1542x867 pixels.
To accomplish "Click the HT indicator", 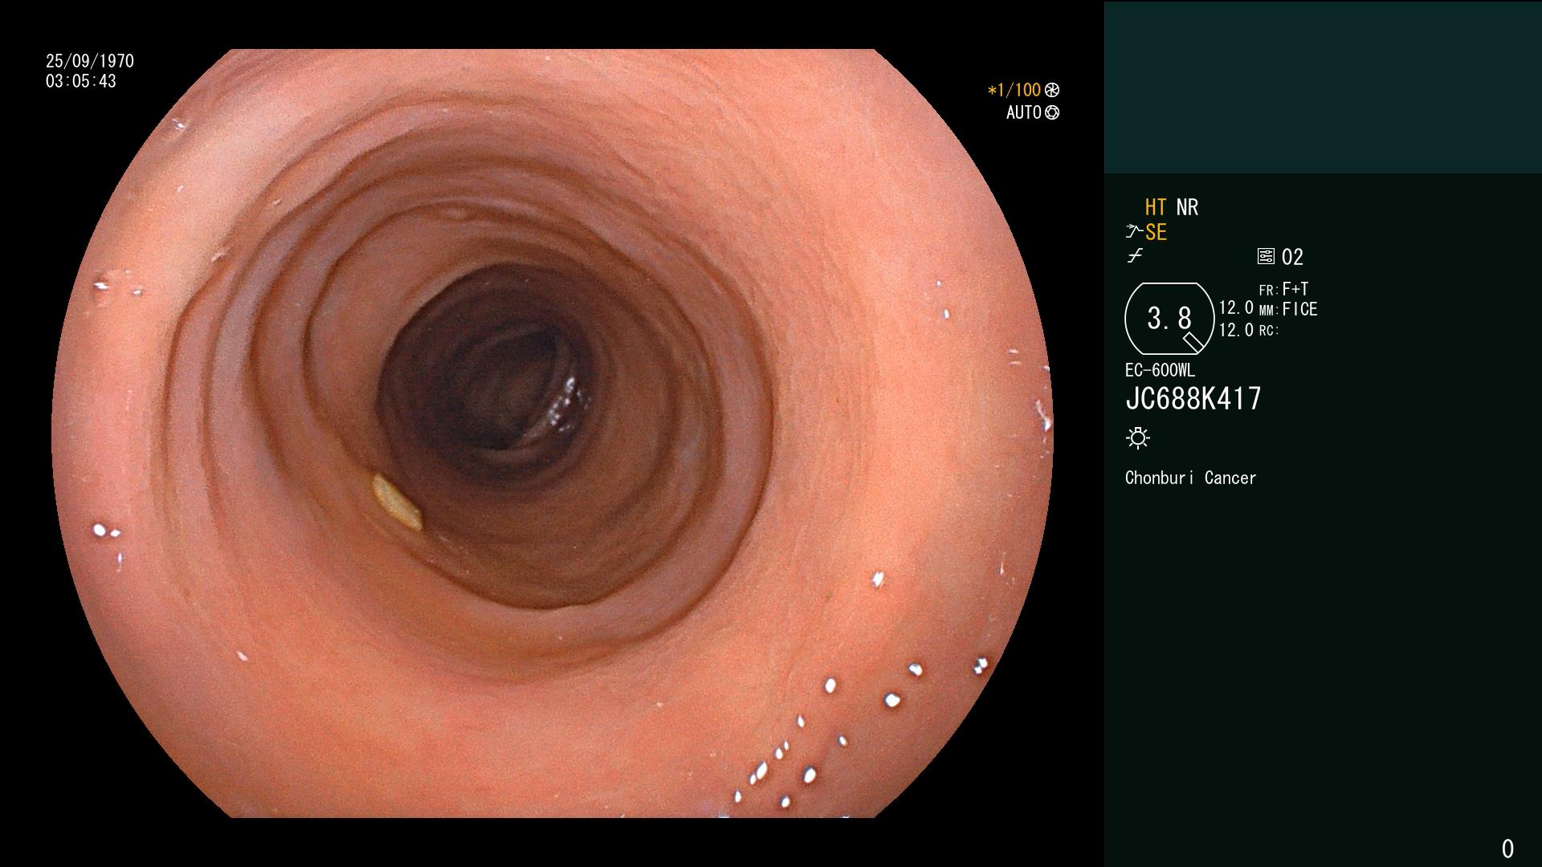I will pyautogui.click(x=1156, y=207).
